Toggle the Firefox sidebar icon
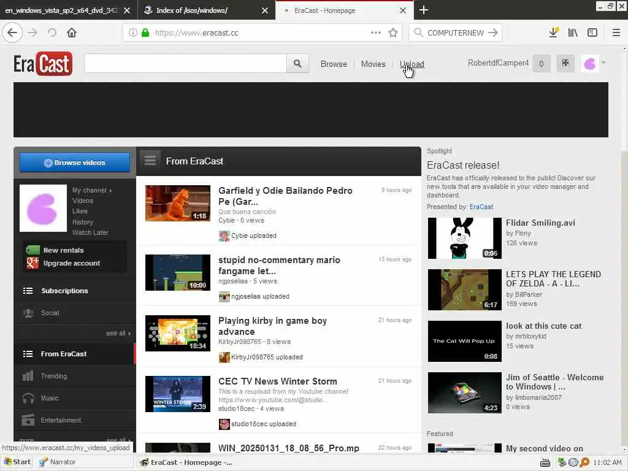Screen dimensions: 628x471 [592, 33]
